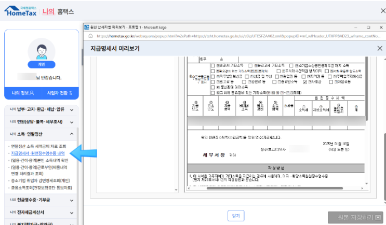This screenshot has width=386, height=225.
Task: Click the document horizontal scrollbar thumb
Action: pos(275,188)
